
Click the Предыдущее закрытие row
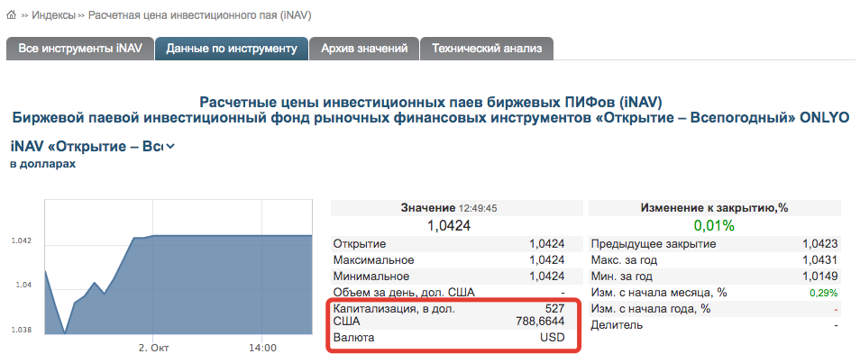(x=714, y=244)
